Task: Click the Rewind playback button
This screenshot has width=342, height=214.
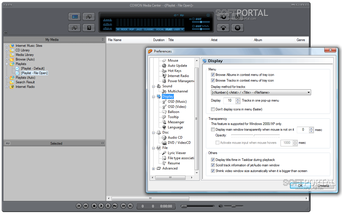Action: [86, 206]
